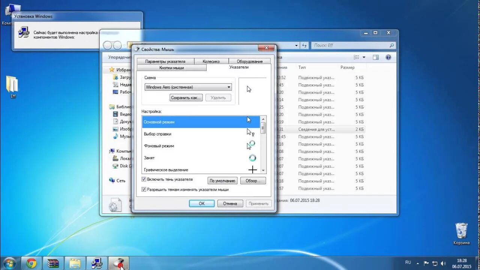Go forward with Explorer's forward arrow
This screenshot has width=480, height=270.
tap(117, 45)
